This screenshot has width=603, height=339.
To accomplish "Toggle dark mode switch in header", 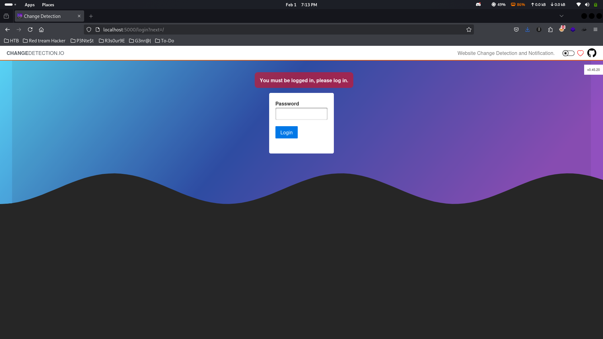I will click(568, 53).
